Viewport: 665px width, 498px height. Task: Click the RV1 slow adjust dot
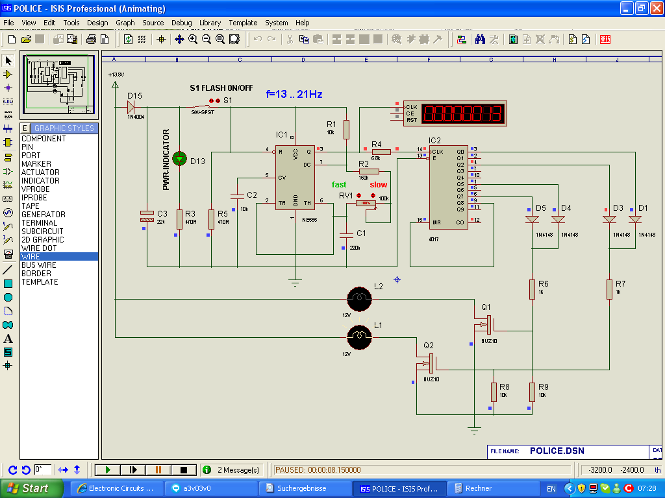coord(373,195)
